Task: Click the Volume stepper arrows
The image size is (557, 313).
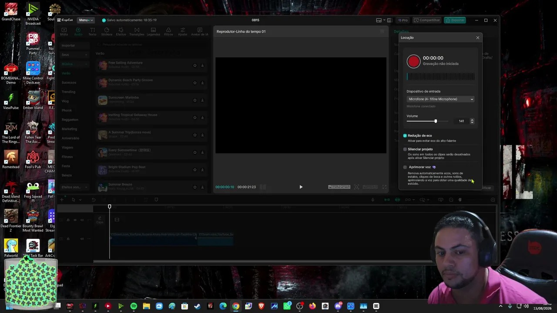Action: (472, 121)
